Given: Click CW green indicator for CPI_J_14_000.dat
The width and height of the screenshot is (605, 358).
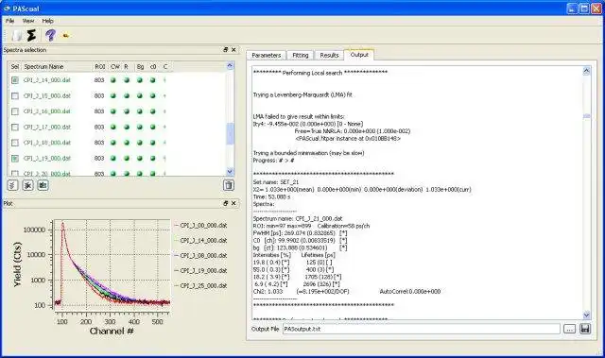Looking at the screenshot, I should coord(113,80).
